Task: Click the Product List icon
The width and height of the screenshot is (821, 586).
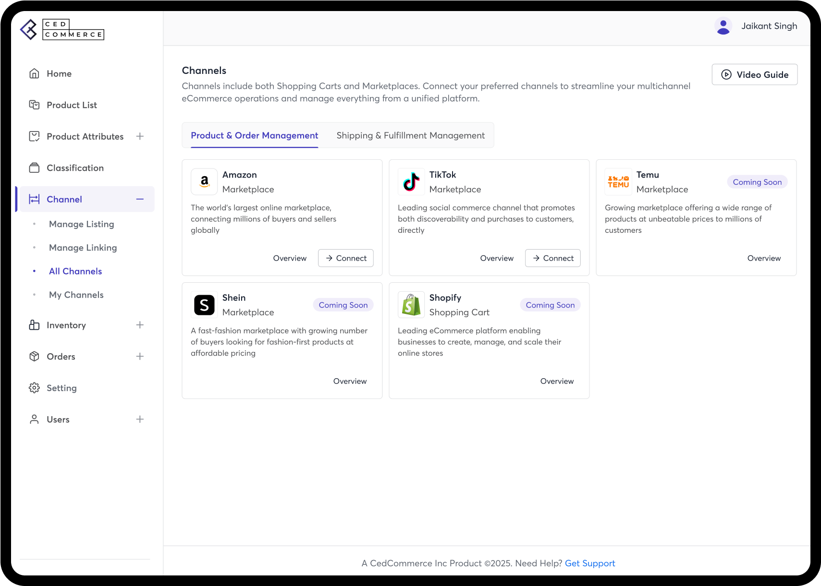Action: click(34, 105)
